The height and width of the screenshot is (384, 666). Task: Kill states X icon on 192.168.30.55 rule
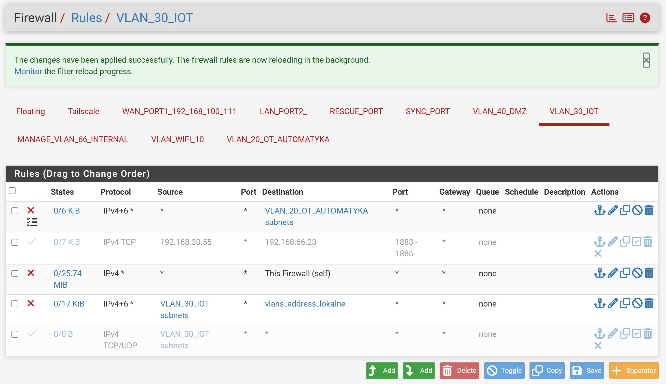pyautogui.click(x=597, y=254)
